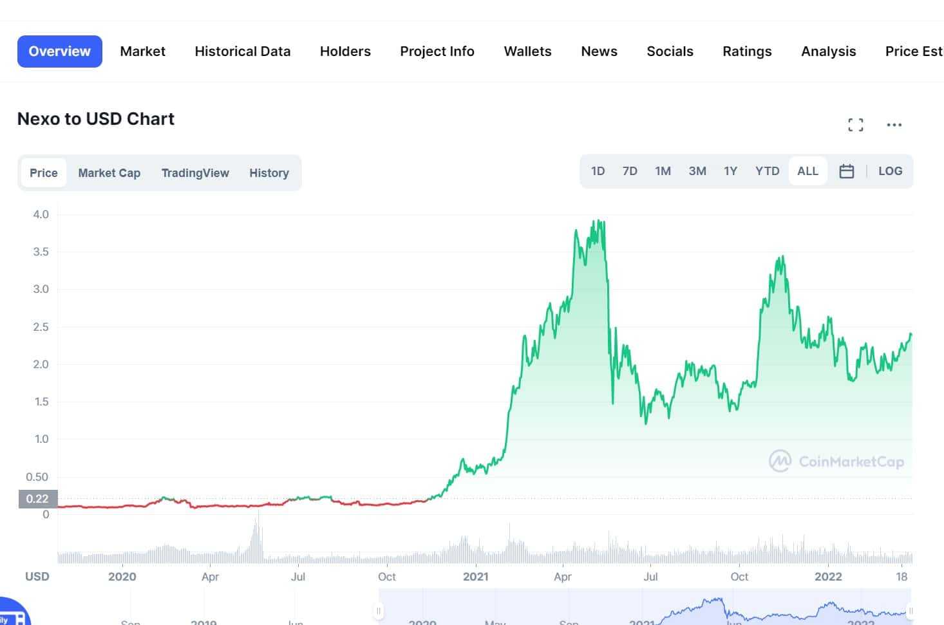
Task: Open the Market tab
Action: pos(142,51)
